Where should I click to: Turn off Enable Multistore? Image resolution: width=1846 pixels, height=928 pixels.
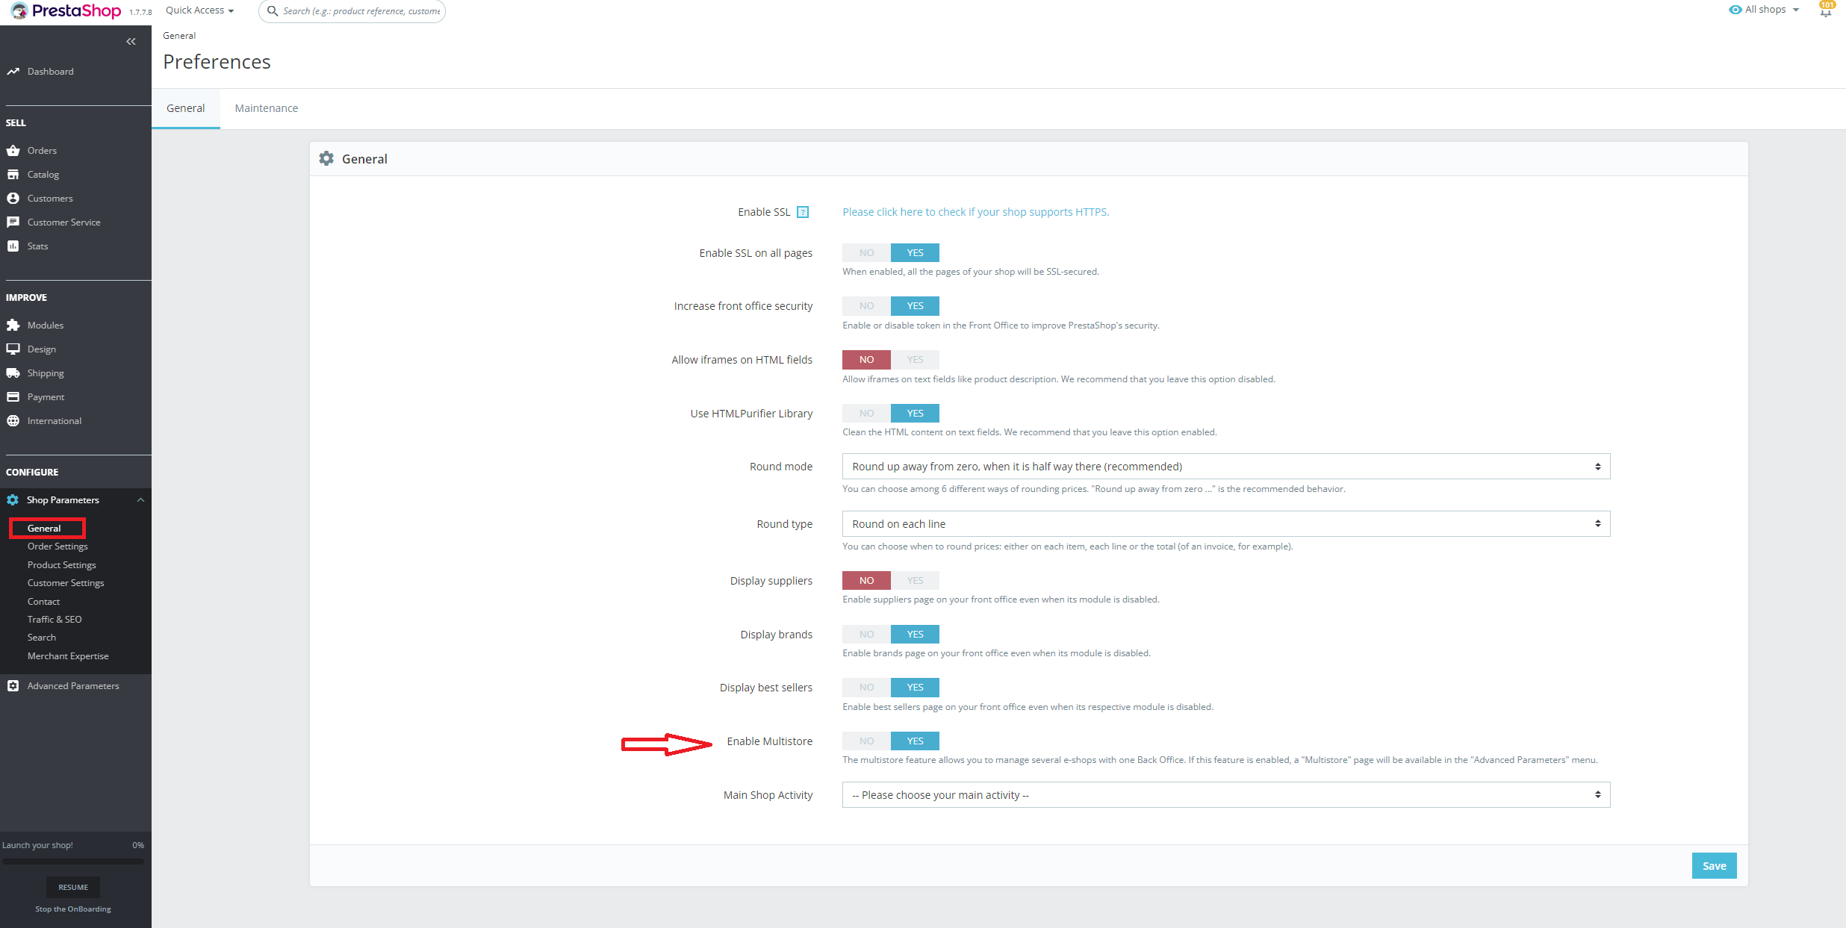tap(865, 741)
